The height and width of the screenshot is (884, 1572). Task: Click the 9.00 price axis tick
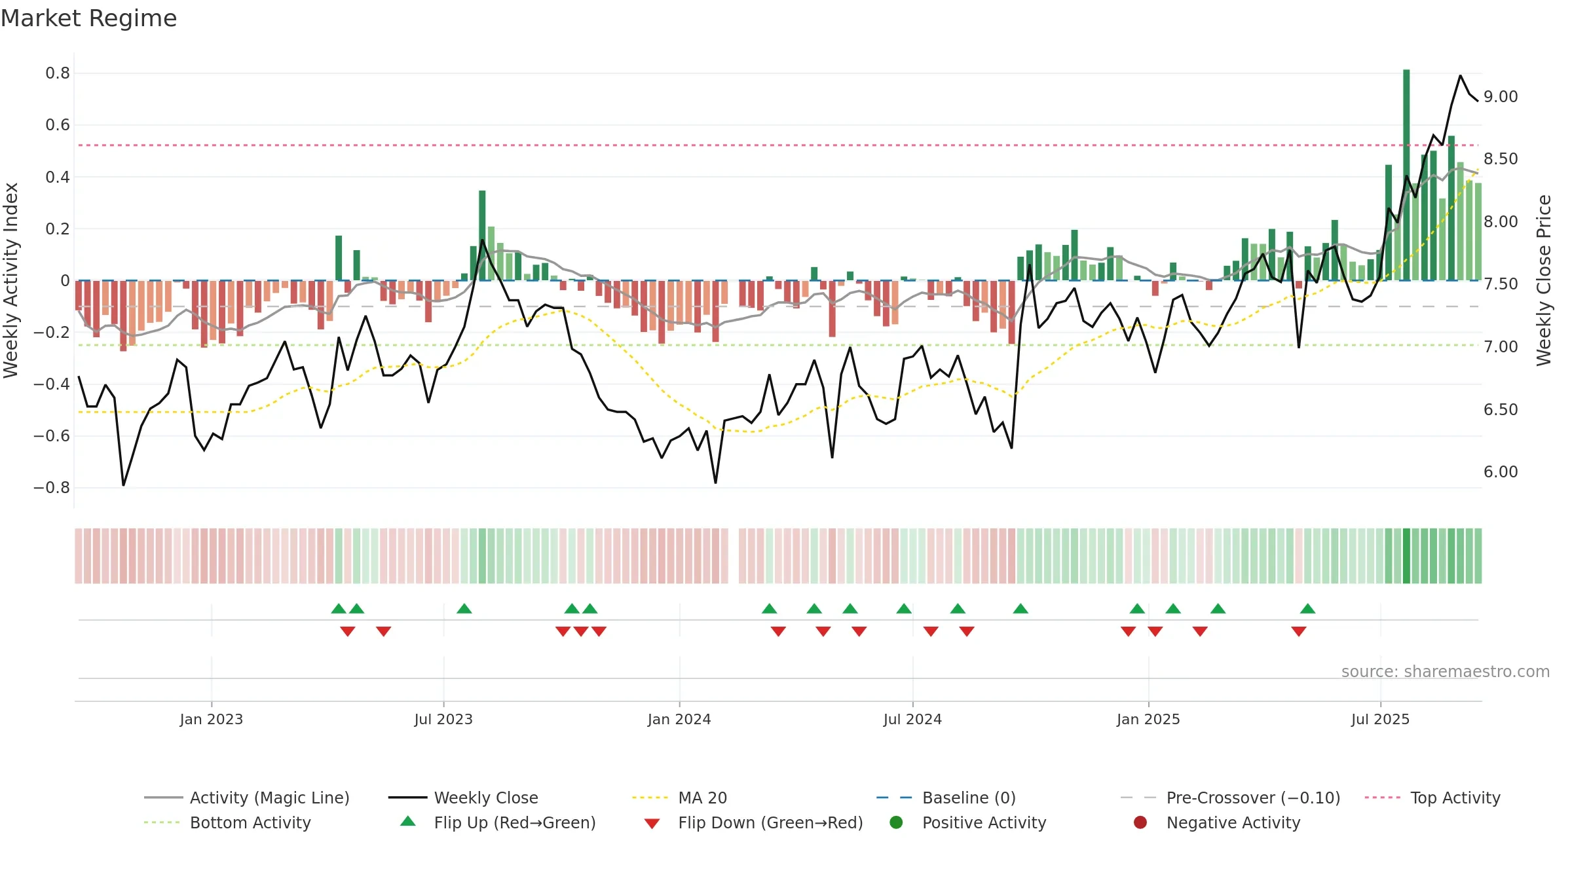(x=1501, y=97)
